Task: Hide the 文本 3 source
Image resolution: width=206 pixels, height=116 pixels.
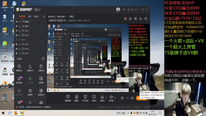Action: 17,44
